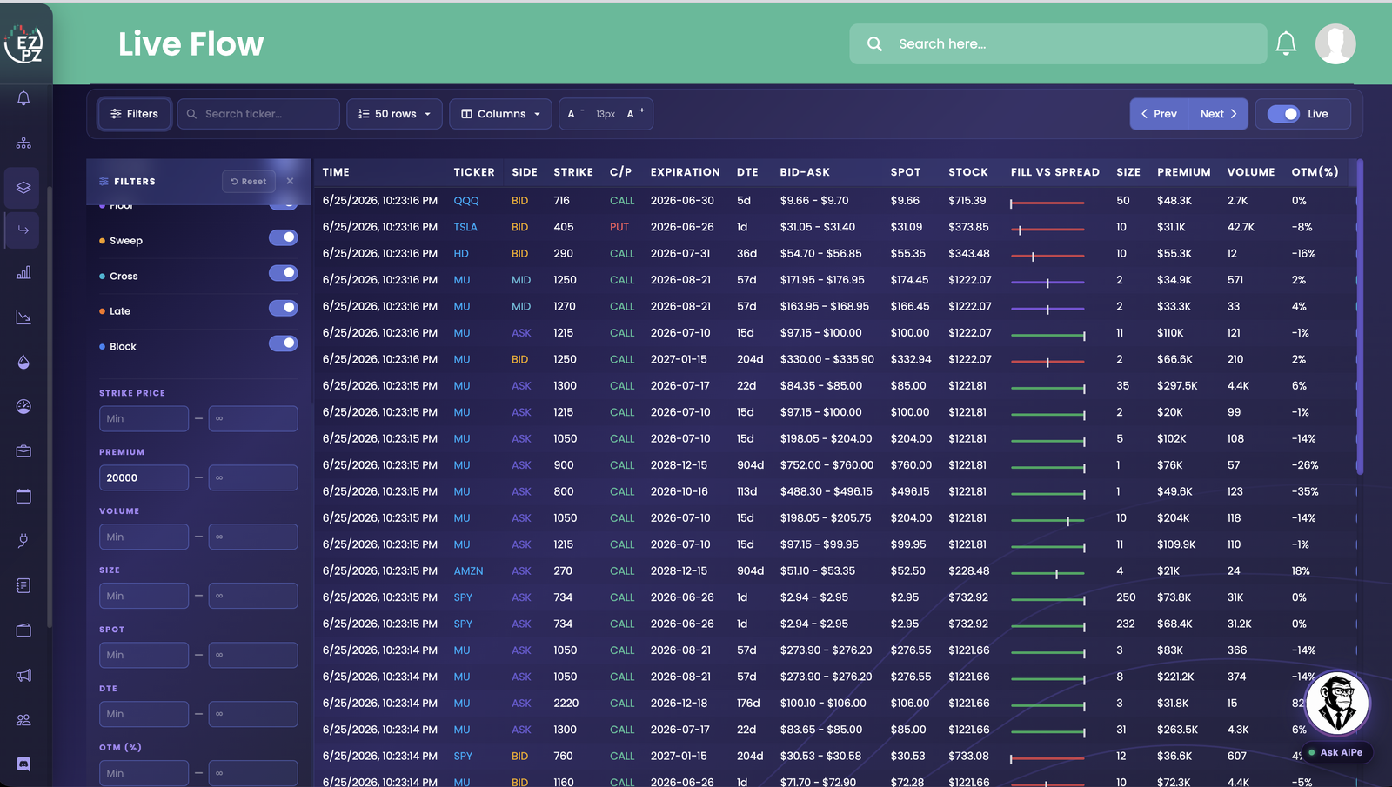
Task: Open the gauge dashboard sidebar icon
Action: tap(23, 406)
